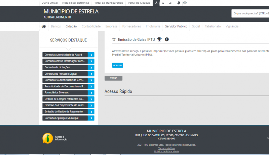Decrease font size with A- icon

[163, 3]
